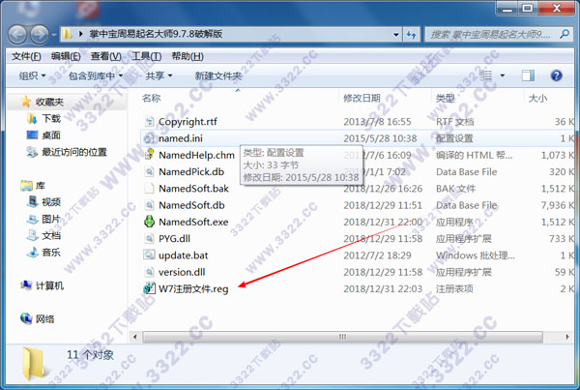Open 桌面 in favorites

[x=50, y=135]
